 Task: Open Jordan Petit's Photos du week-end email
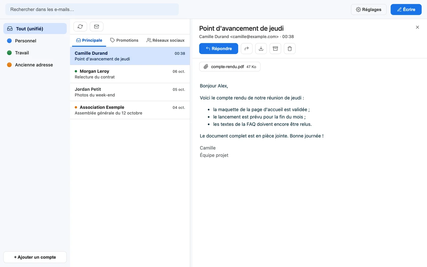coord(130,92)
